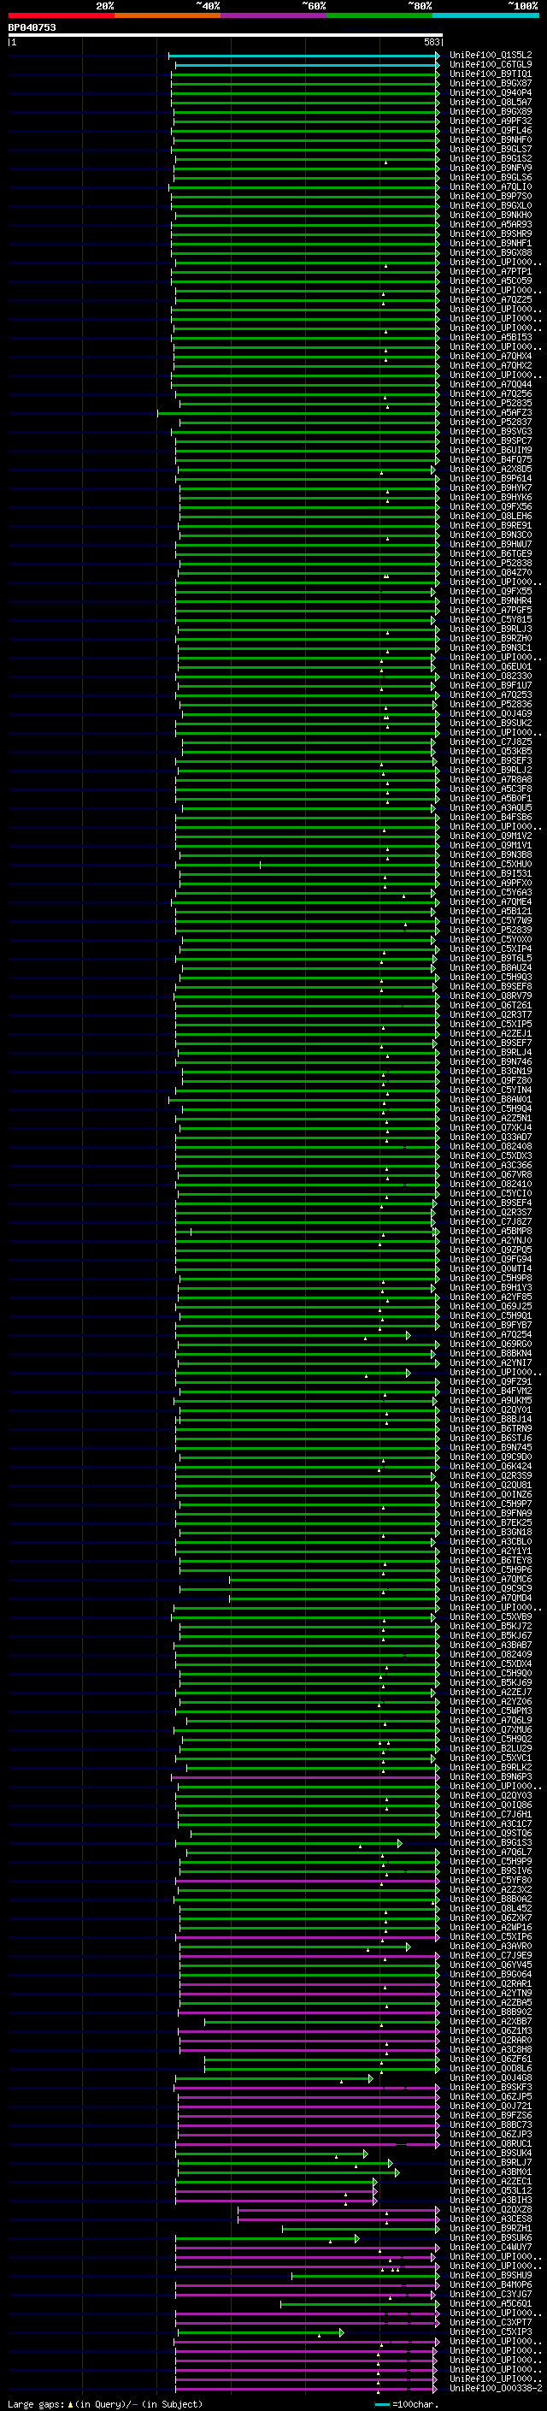Click the cyan ~100% identity legend segment

point(485,15)
